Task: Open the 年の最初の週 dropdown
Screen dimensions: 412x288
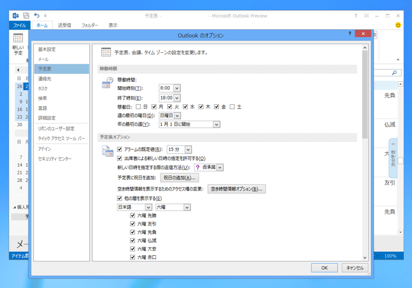Action: (x=216, y=124)
